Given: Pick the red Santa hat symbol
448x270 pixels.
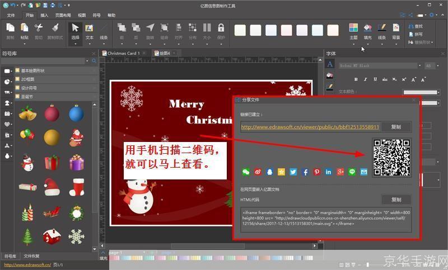Looking at the screenshot, I should 52,187.
